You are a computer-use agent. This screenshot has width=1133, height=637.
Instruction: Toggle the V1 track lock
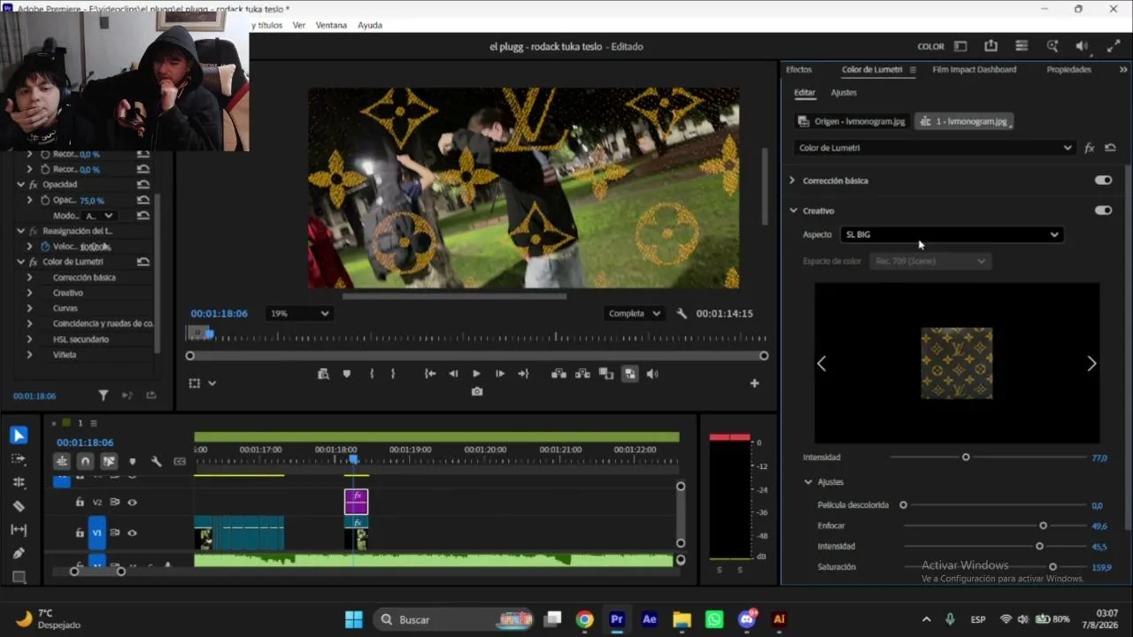point(80,533)
